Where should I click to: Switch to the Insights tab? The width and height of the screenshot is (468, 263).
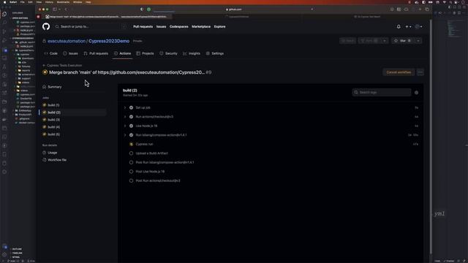[192, 53]
